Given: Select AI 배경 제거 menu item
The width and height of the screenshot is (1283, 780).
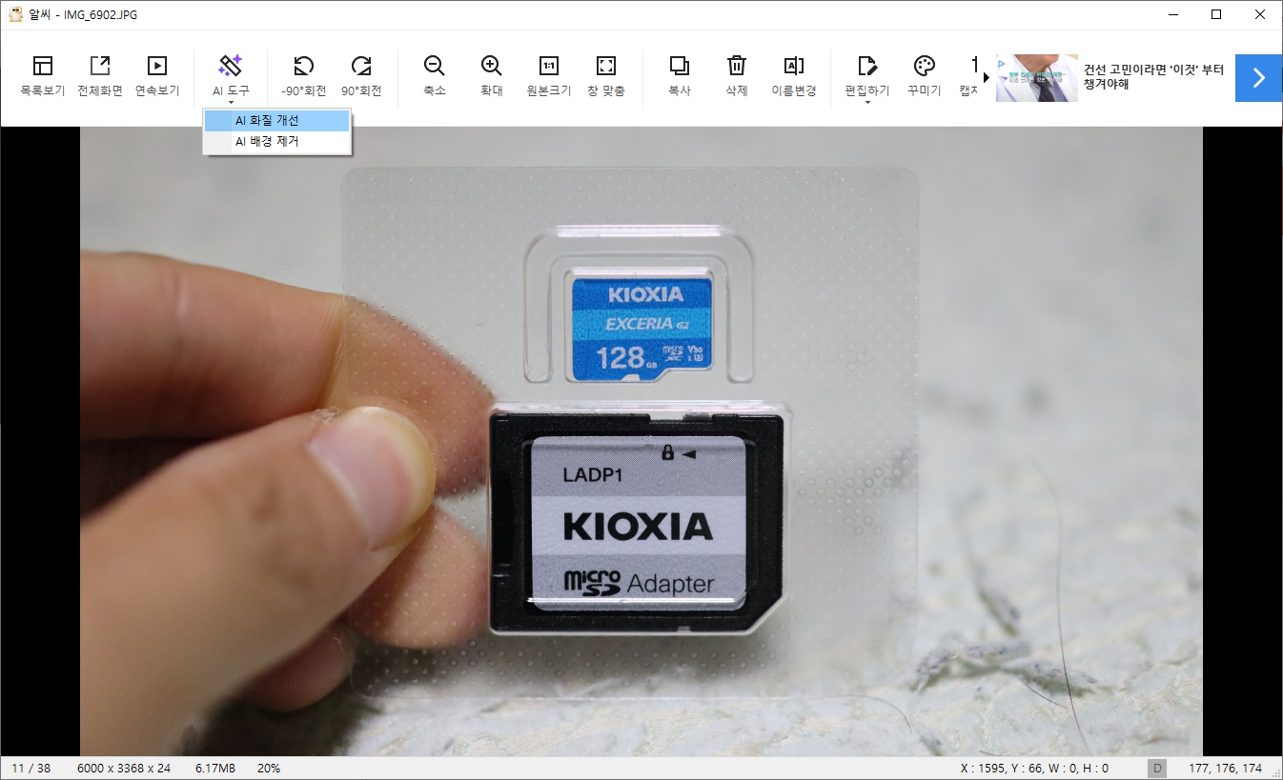Looking at the screenshot, I should (276, 142).
